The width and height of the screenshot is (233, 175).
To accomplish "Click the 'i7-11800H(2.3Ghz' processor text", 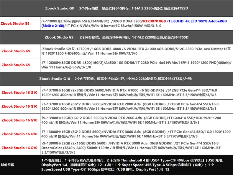I will pyautogui.click(x=56, y=21).
